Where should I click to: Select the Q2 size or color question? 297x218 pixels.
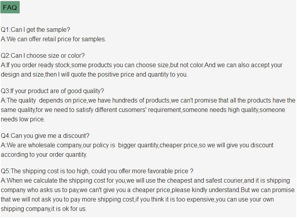coord(43,56)
